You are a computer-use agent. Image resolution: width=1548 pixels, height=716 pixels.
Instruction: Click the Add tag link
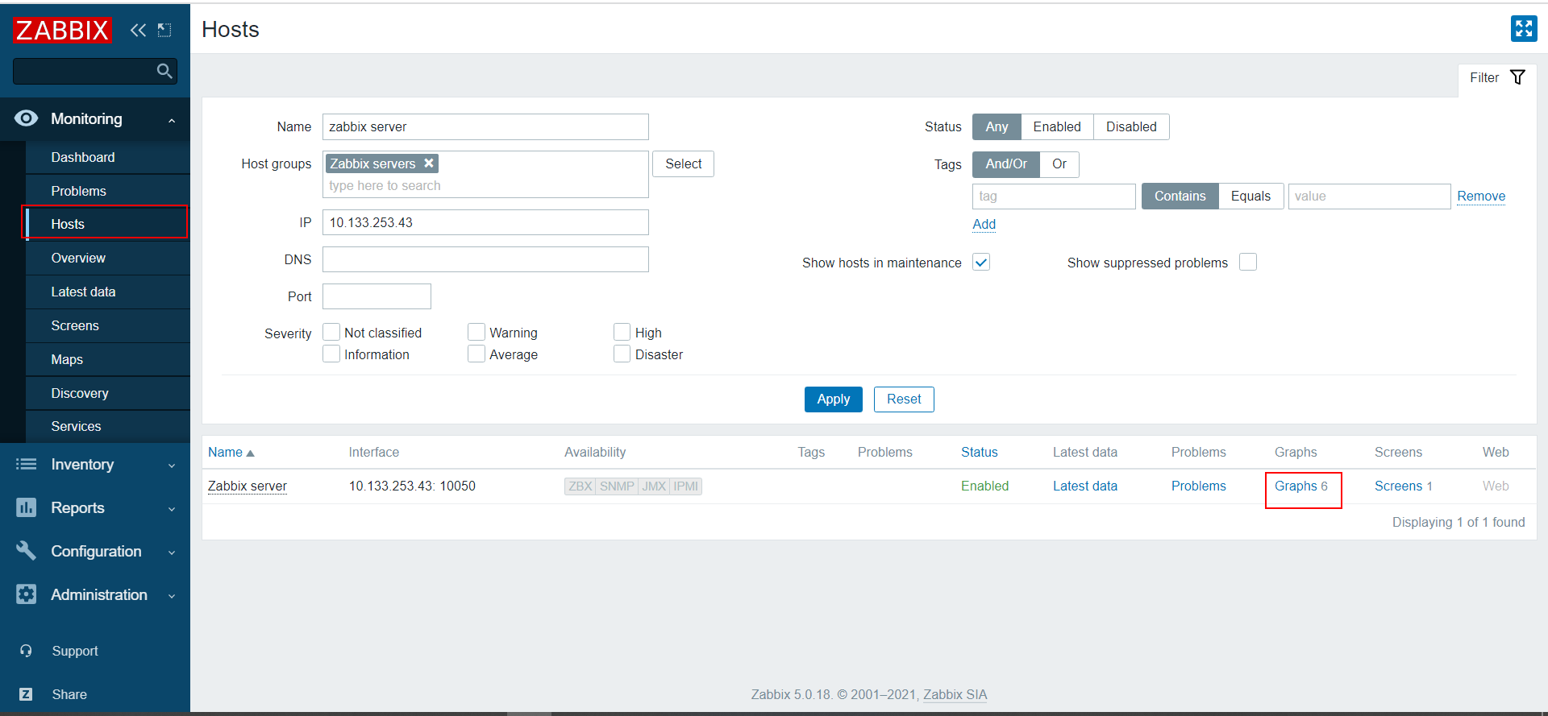click(x=984, y=225)
